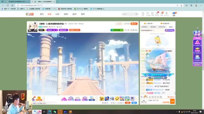The width and height of the screenshot is (204, 114).
Task: Open the 百度一下 bookmark
Action: 8,9
